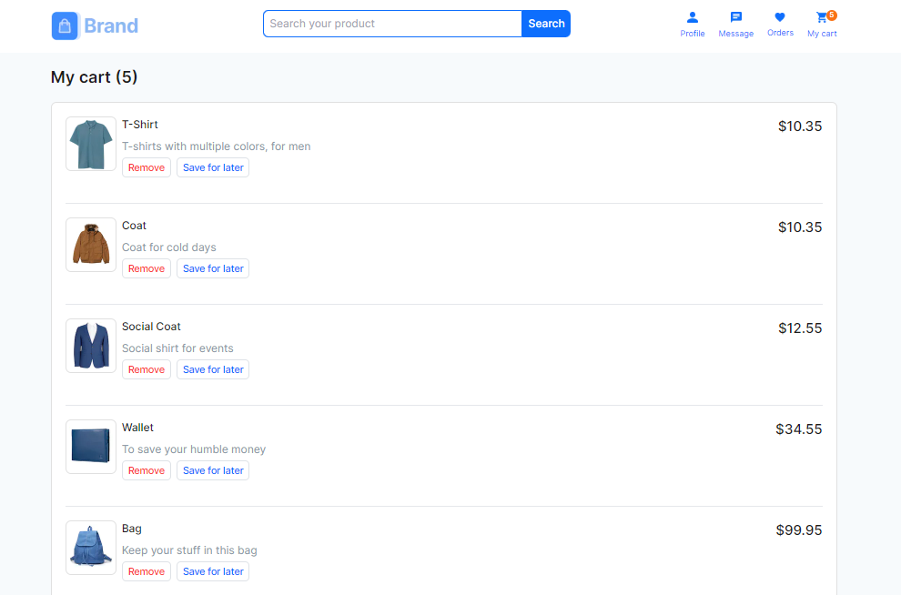Click the Wallet product thumbnail

(91, 447)
